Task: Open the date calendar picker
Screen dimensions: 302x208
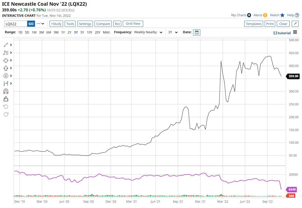Action: [197, 32]
